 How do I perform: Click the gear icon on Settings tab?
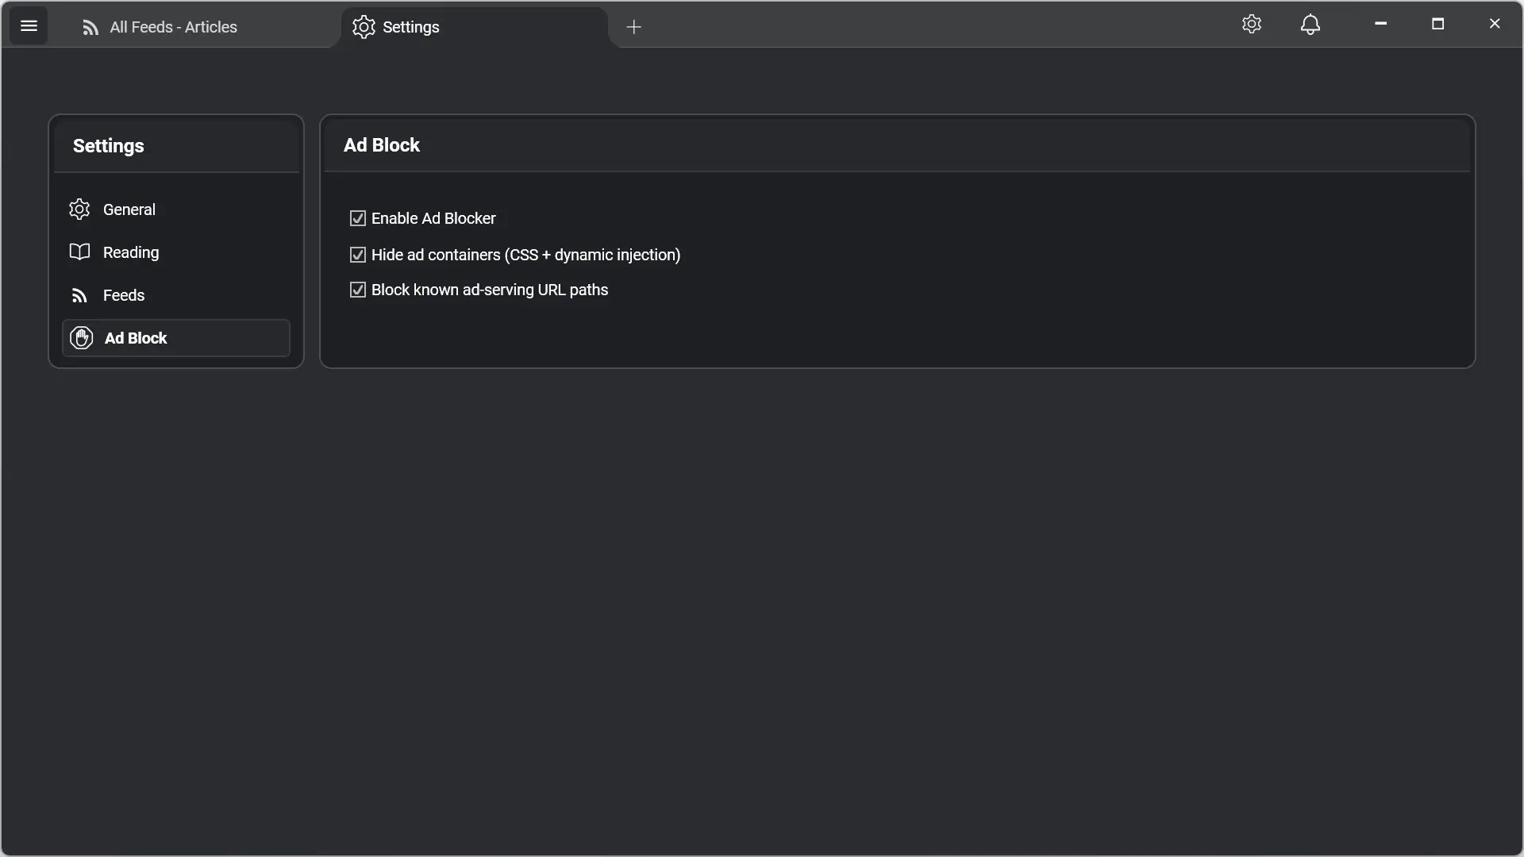(x=364, y=27)
